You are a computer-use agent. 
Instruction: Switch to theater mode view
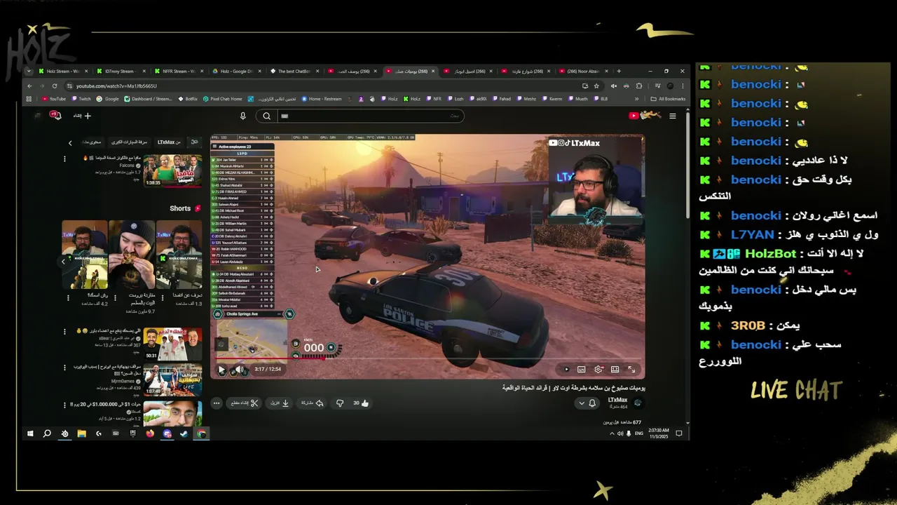coord(615,369)
